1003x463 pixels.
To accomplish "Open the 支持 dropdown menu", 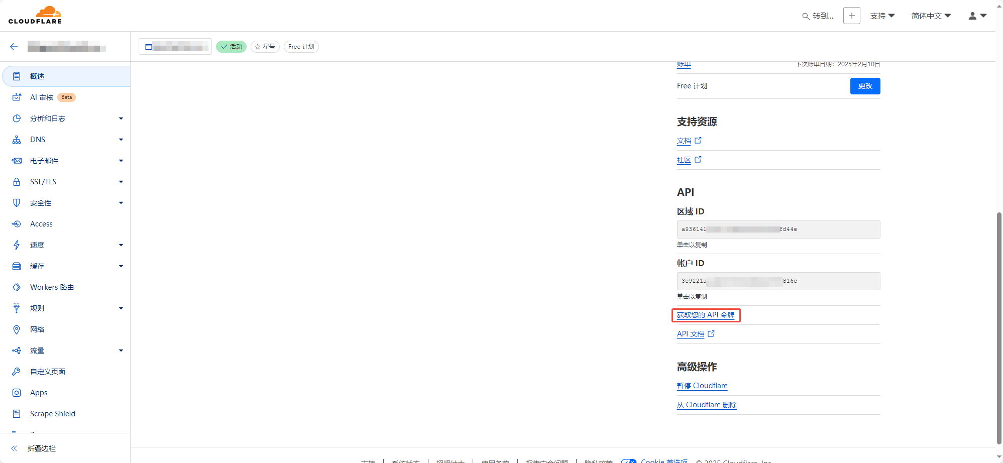I will click(882, 16).
